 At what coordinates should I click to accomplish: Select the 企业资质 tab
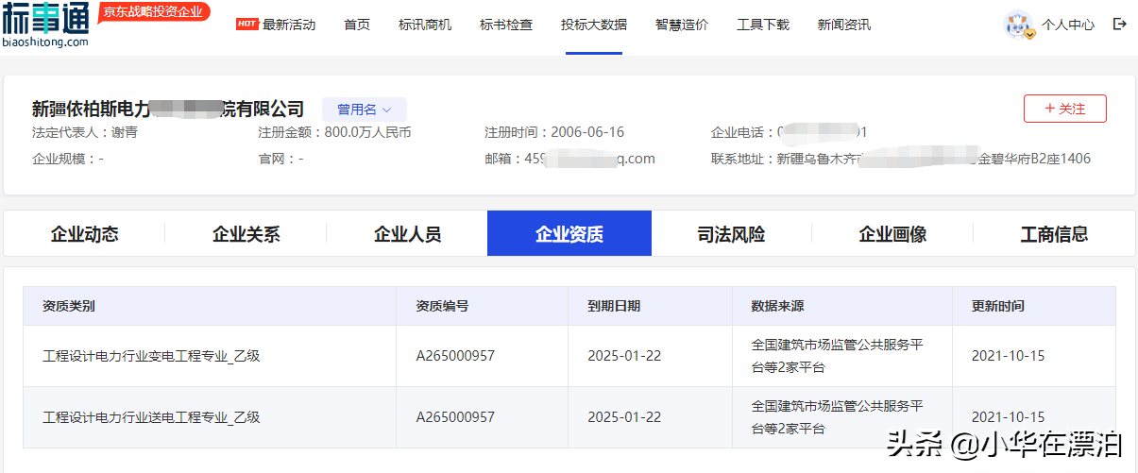point(569,233)
